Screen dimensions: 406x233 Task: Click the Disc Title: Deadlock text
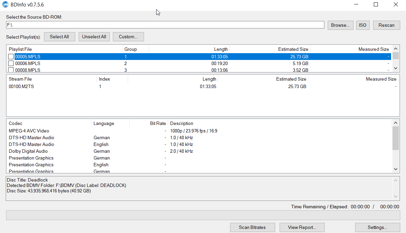coord(27,180)
